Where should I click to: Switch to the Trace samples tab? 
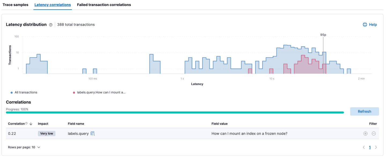coord(15,5)
